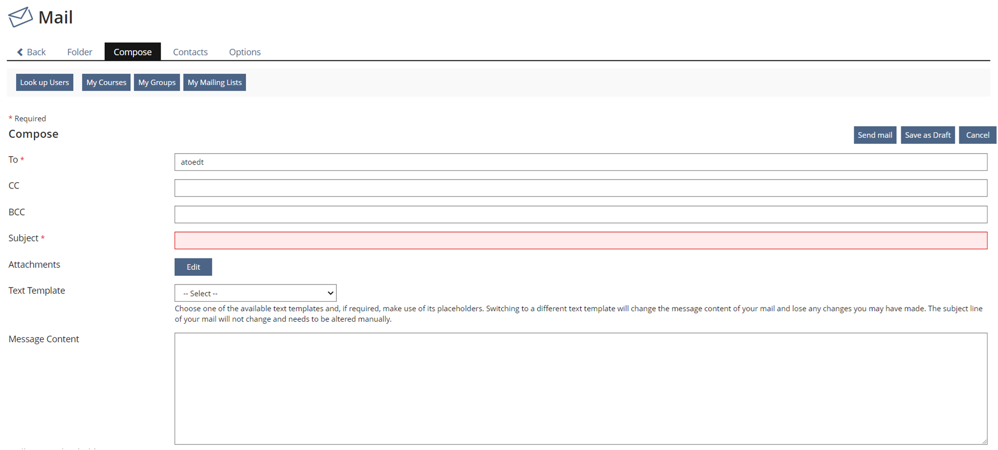This screenshot has height=450, width=998.
Task: Open the Folder tab
Action: pyautogui.click(x=79, y=52)
